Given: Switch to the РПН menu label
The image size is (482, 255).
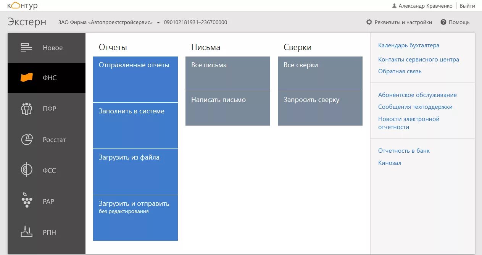Looking at the screenshot, I should tap(50, 232).
